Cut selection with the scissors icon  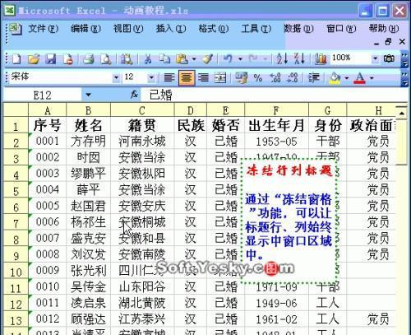(x=148, y=58)
